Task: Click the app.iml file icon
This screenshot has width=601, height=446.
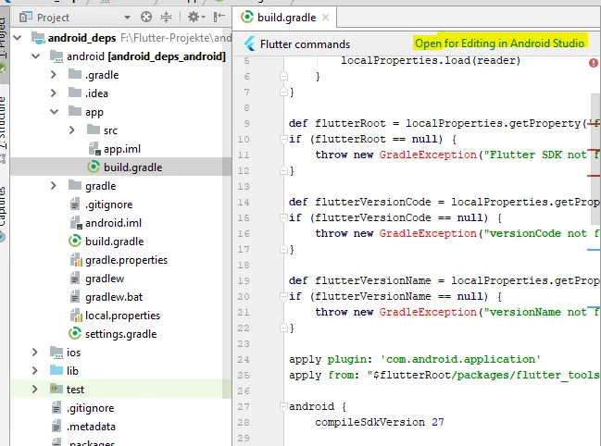Action: pyautogui.click(x=94, y=149)
